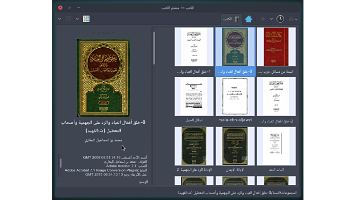The width and height of the screenshot is (356, 200).
Task: Click author name محمد بن إسماعيل البخاري
Action: [x=103, y=140]
